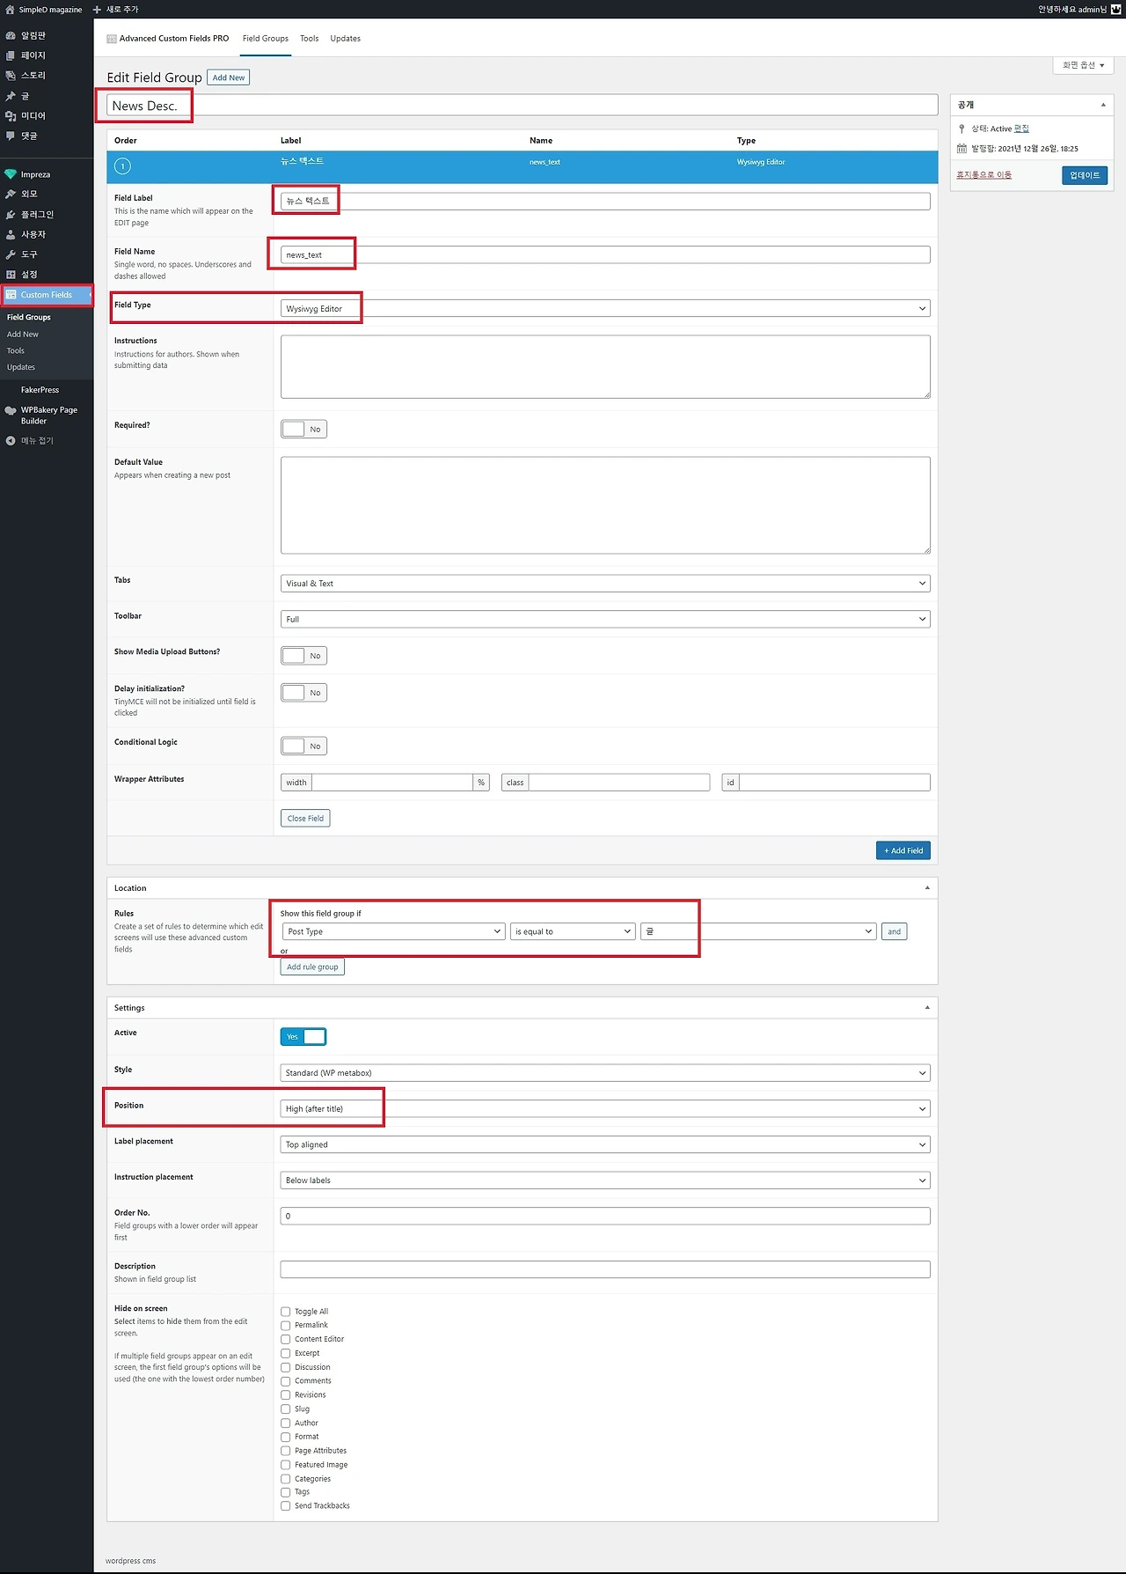Click the Field Name input with news_text
The image size is (1126, 1574).
tap(605, 255)
